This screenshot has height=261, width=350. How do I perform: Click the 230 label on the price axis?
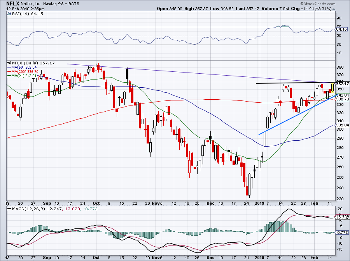click(x=340, y=199)
